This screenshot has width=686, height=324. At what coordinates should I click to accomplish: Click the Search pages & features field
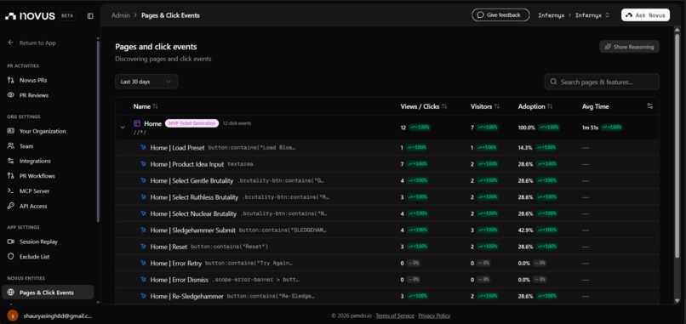(602, 82)
